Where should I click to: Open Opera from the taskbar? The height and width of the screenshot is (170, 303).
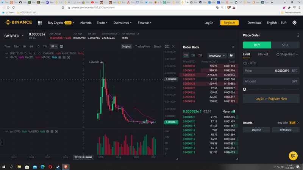(x=50, y=167)
